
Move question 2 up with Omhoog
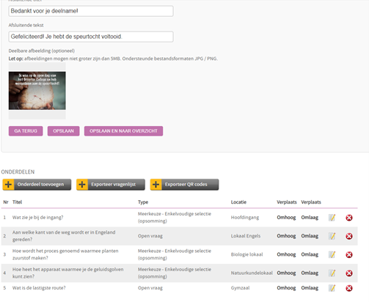pos(286,236)
